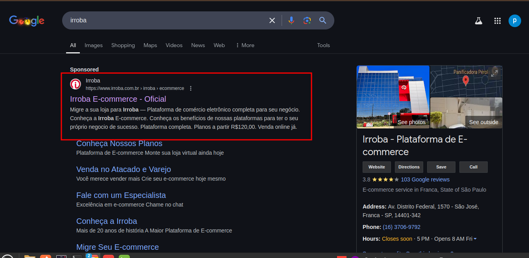Click the 'Address:' label link

374,207
